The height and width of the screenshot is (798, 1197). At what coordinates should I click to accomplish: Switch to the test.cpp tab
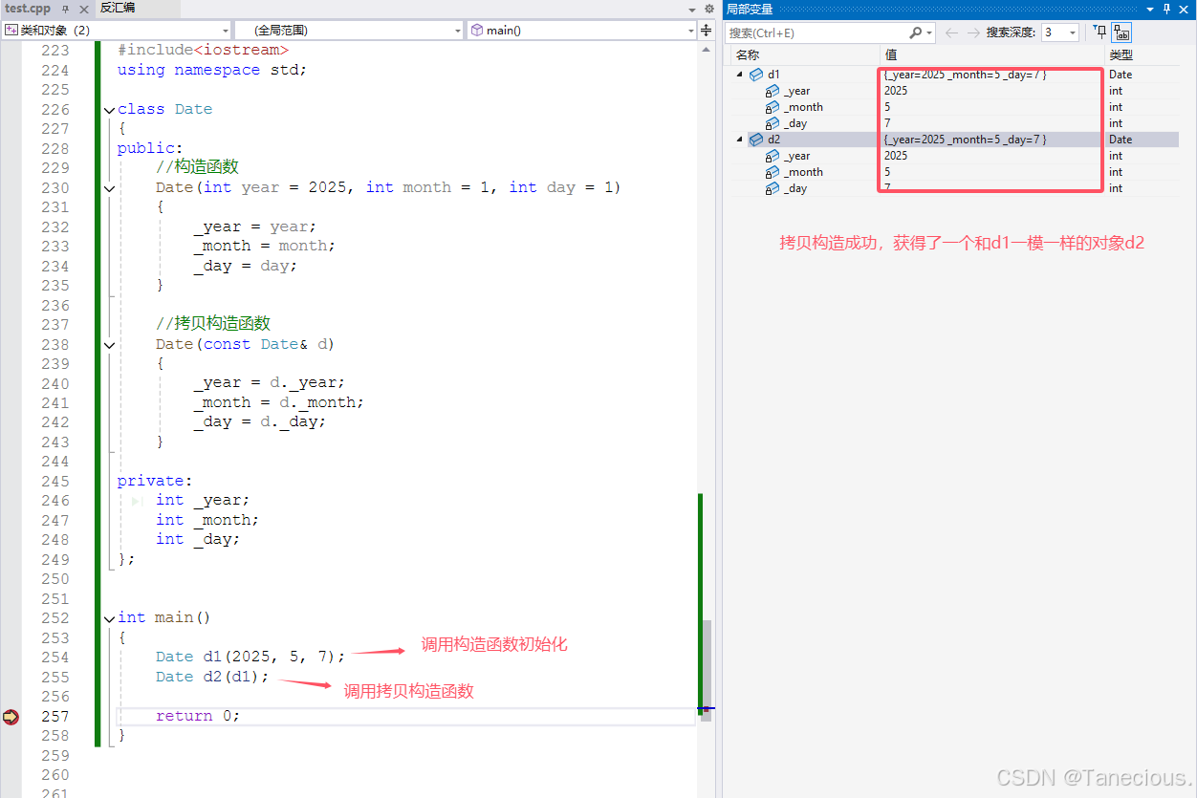[x=28, y=8]
